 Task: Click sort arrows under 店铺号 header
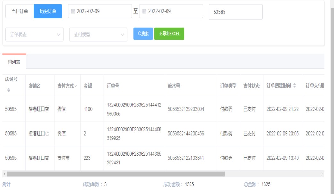point(9,91)
